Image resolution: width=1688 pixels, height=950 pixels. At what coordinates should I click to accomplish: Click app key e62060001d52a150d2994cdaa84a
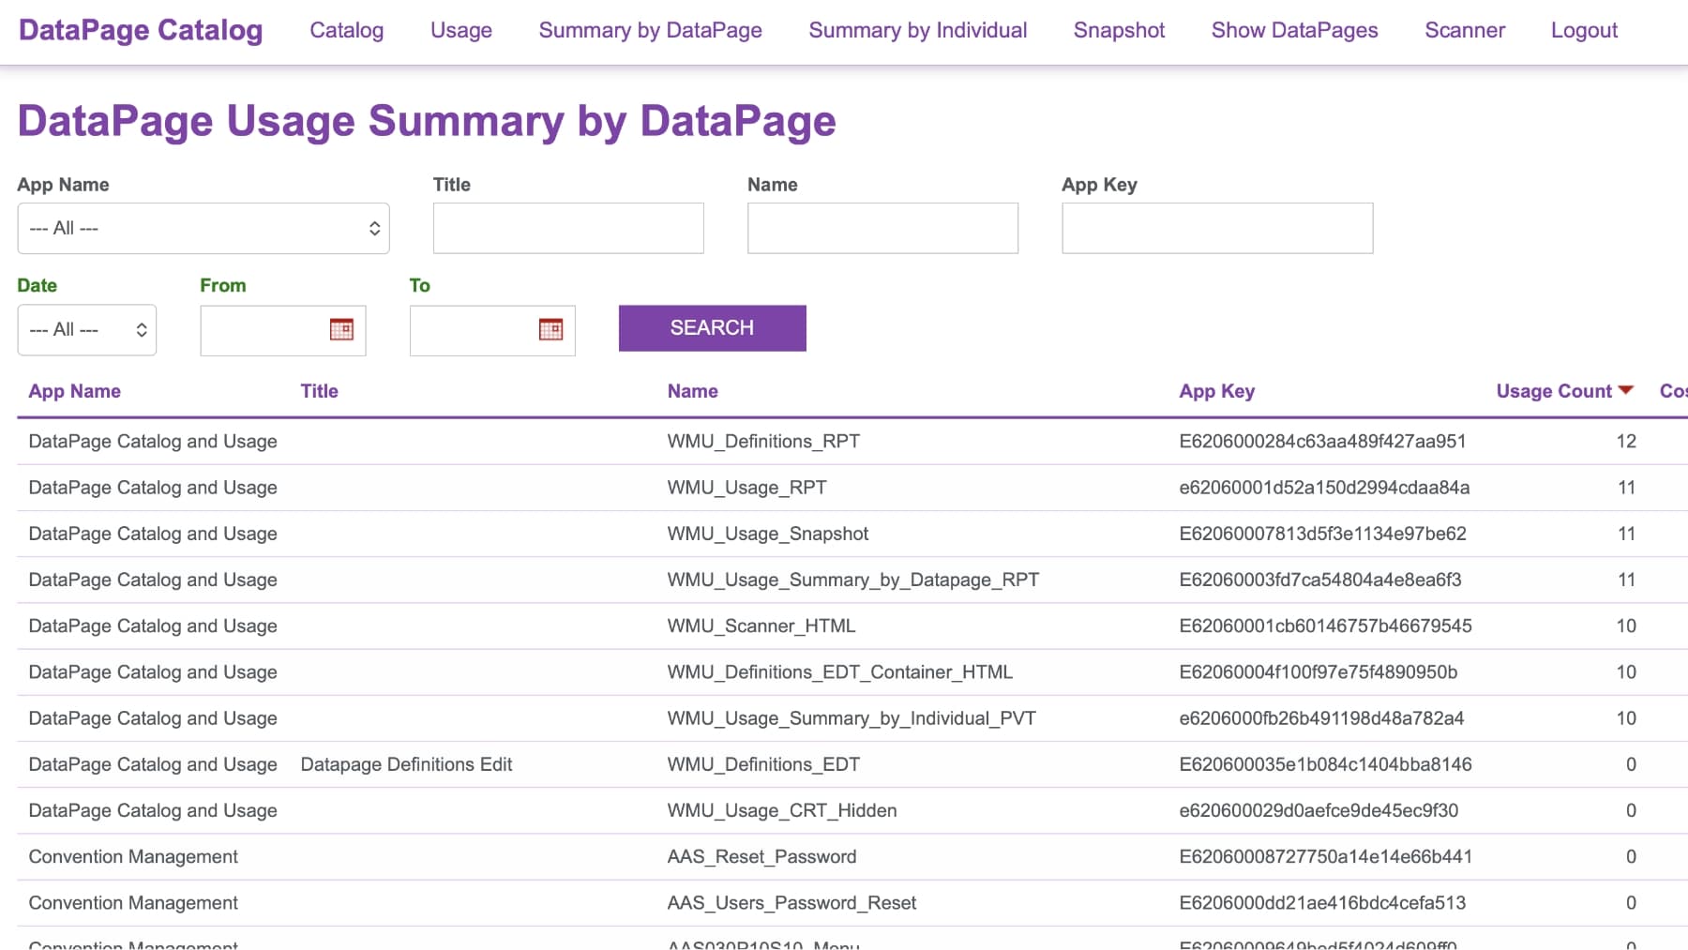(x=1324, y=488)
